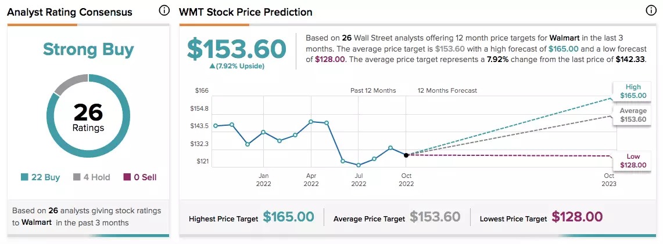The image size is (663, 244).
Task: Select the Past 12 Months chart label
Action: click(373, 90)
